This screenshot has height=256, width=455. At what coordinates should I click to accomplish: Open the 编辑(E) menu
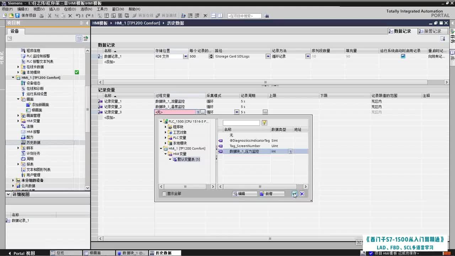coord(23,9)
